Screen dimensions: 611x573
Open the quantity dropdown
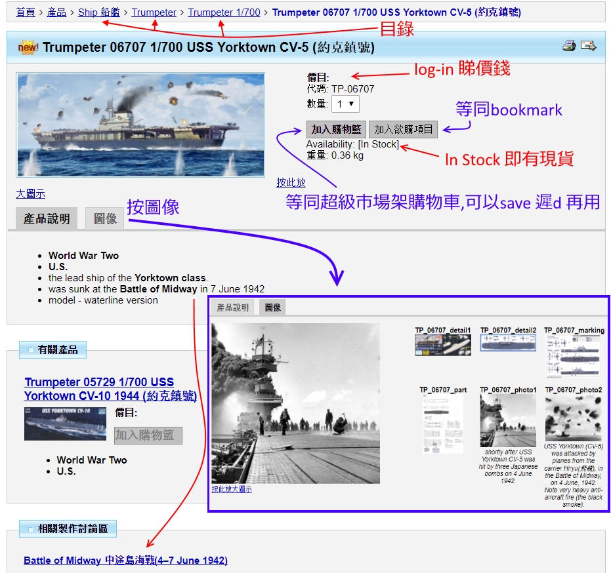click(x=345, y=104)
